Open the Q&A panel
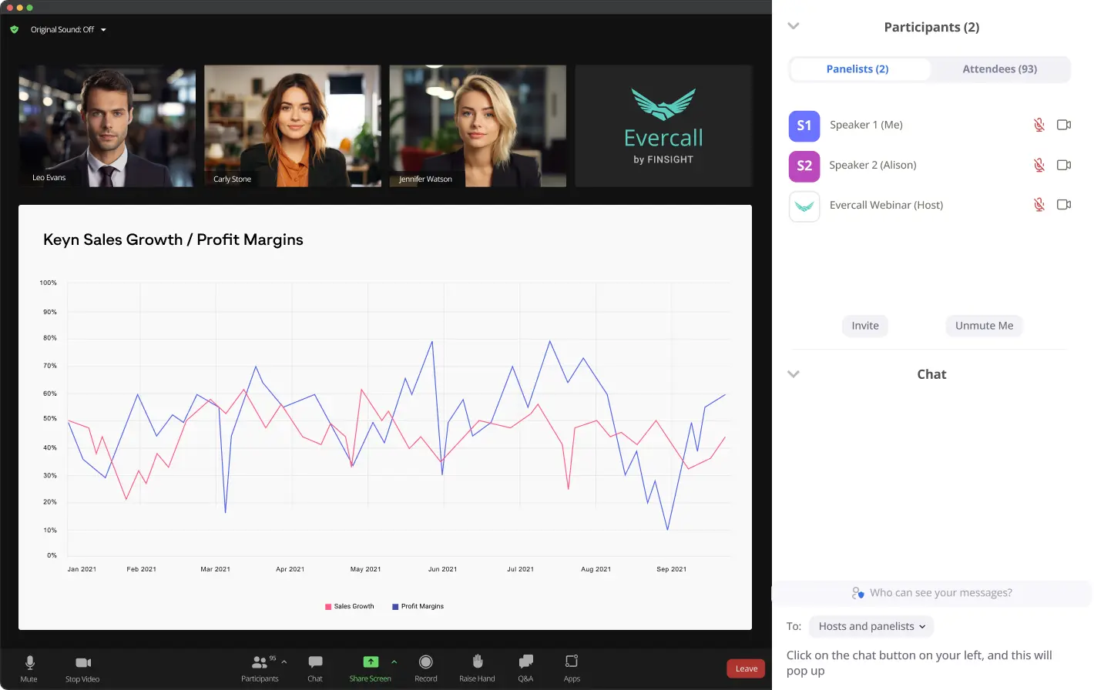 point(526,662)
